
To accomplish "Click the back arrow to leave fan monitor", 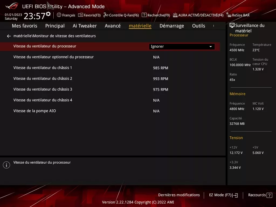I will tap(9, 36).
